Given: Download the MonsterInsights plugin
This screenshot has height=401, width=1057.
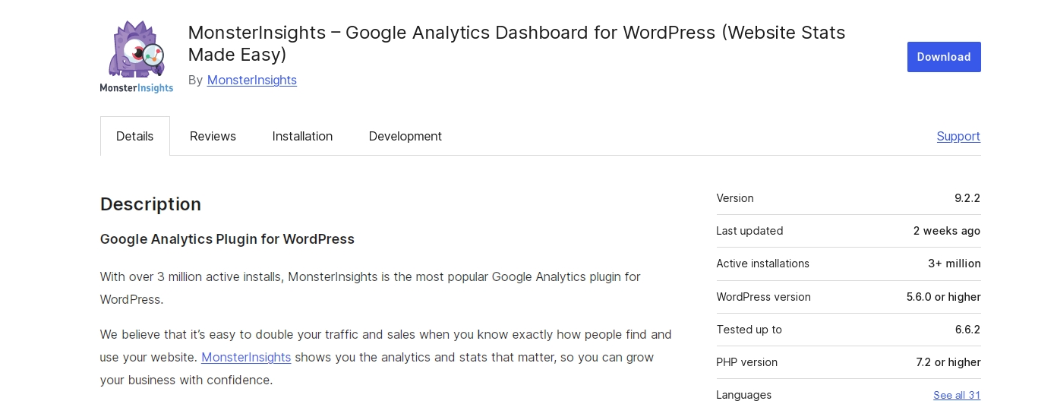Looking at the screenshot, I should point(944,57).
